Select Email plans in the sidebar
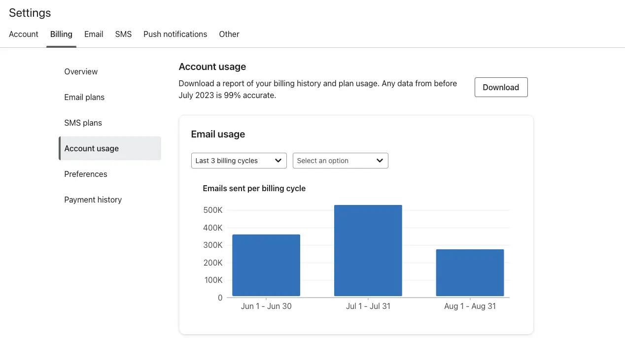This screenshot has width=625, height=338. [84, 97]
